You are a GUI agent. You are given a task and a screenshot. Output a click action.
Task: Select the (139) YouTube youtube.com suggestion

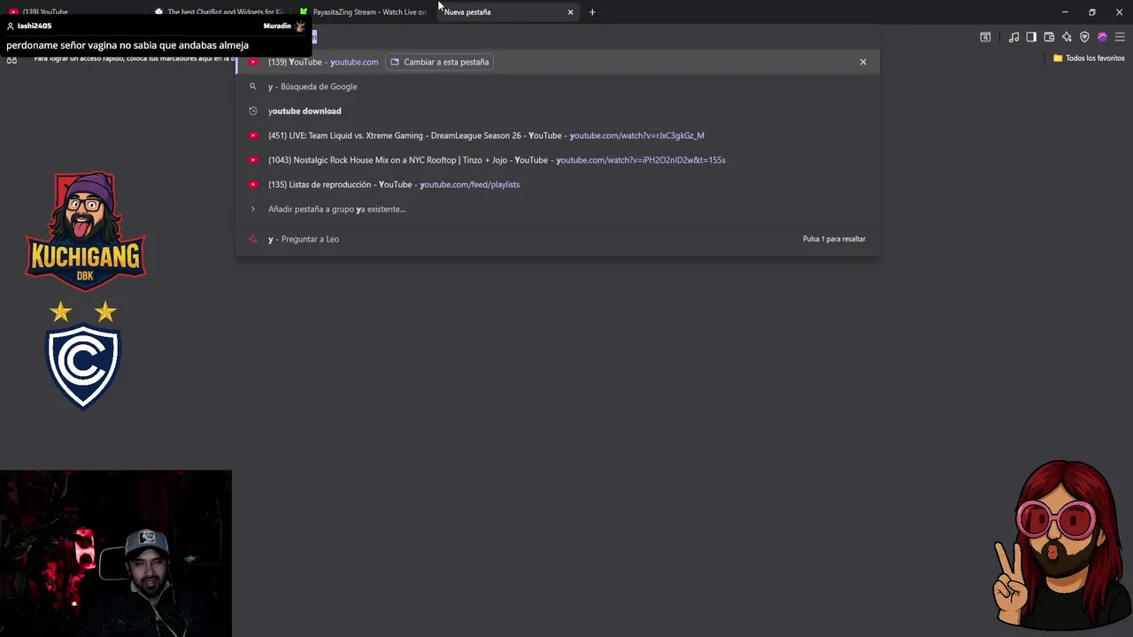558,62
